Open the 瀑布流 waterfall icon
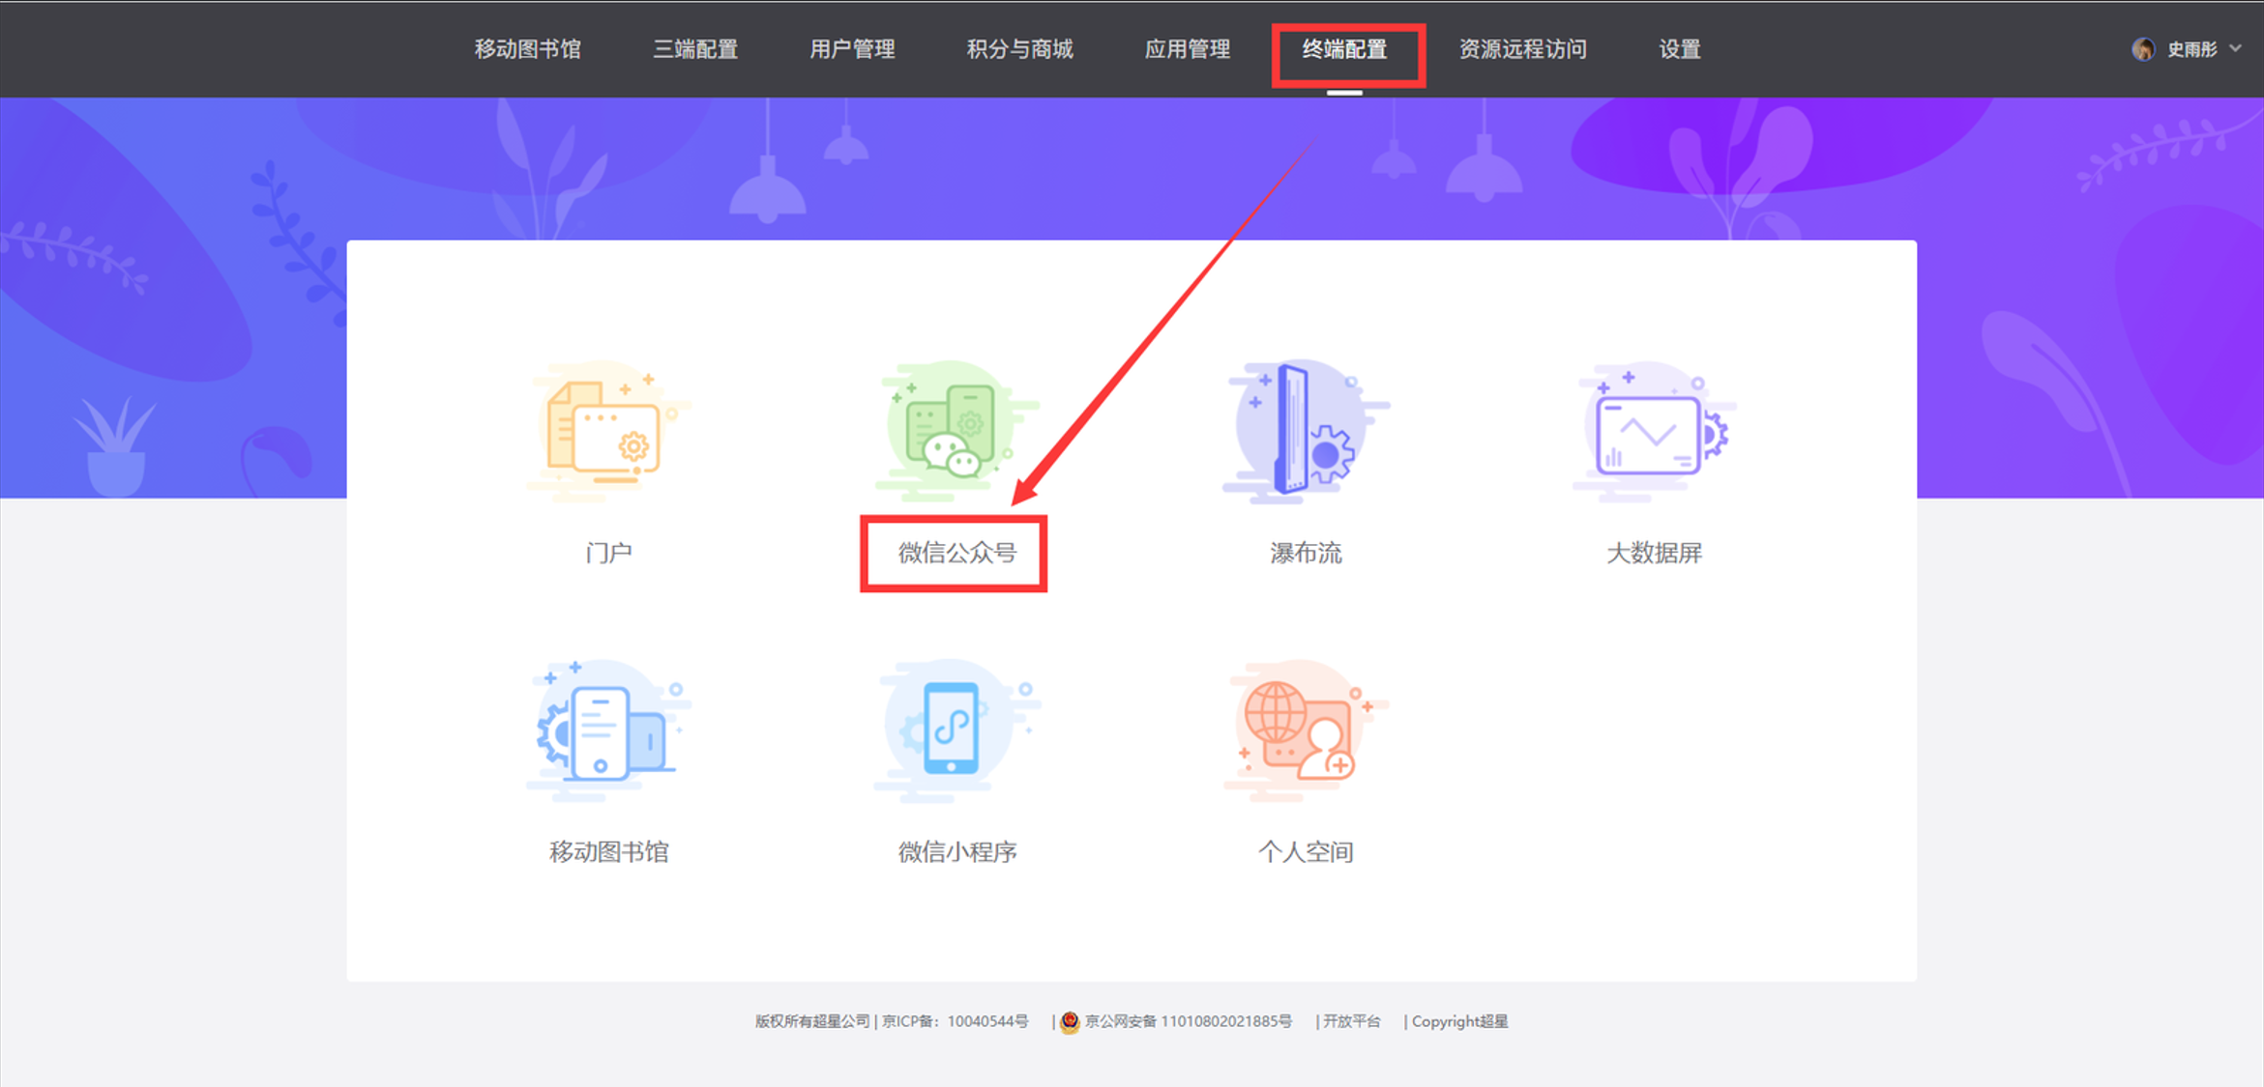 click(1304, 432)
